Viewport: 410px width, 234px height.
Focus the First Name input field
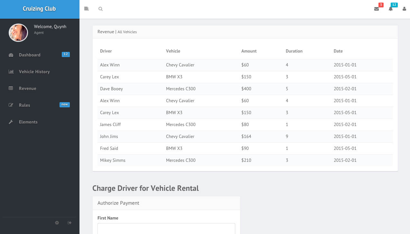click(166, 229)
